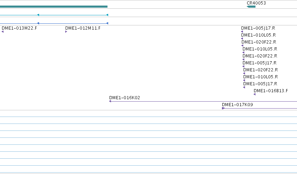Click the topmost DME1-010L05.R label
Viewport: 297px width, 174px height.
pyautogui.click(x=259, y=35)
